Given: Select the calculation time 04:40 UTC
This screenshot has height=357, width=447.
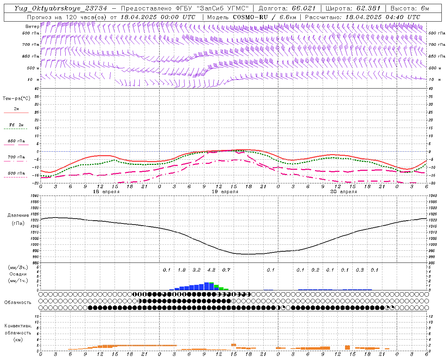Looking at the screenshot, I should (402, 17).
